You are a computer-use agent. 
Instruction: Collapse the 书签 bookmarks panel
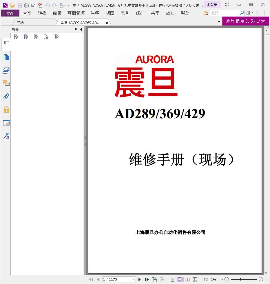tap(81, 29)
